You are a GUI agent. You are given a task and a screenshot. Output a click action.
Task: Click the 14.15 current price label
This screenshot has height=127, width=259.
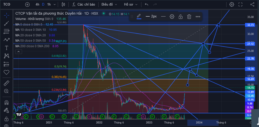[x=250, y=88]
